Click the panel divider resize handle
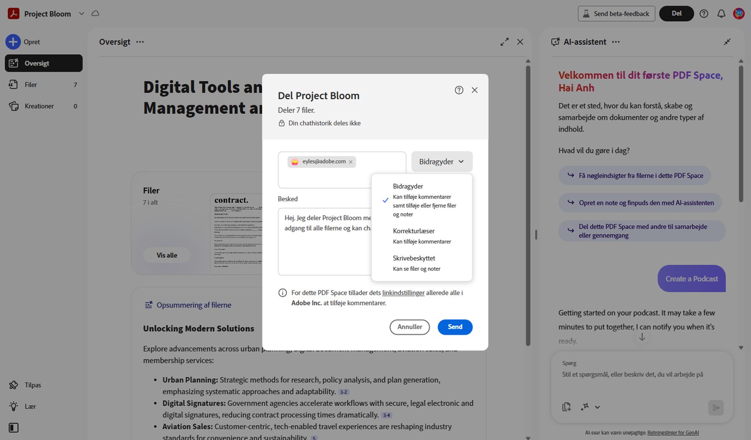This screenshot has height=440, width=751. click(536, 235)
